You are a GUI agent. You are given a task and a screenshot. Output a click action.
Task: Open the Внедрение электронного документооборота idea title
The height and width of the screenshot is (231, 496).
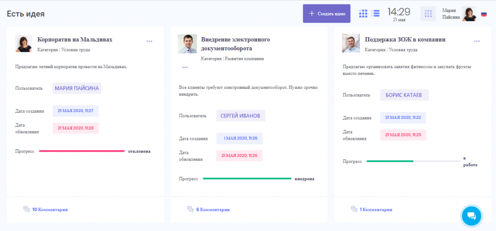235,44
